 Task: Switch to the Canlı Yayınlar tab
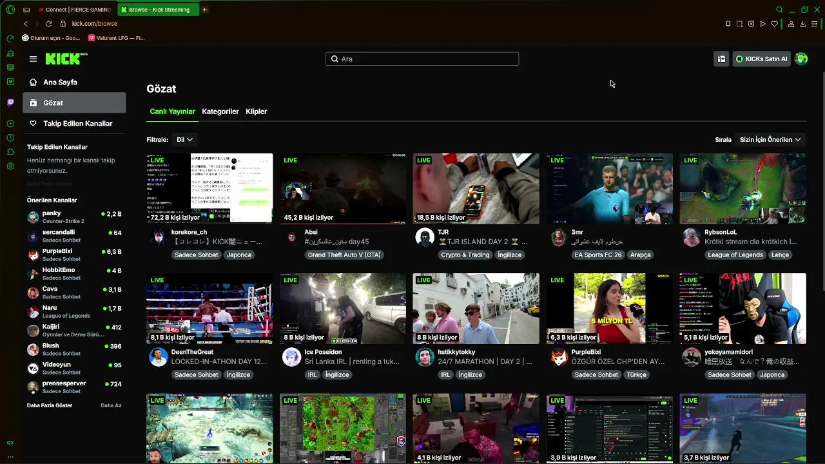pos(172,111)
